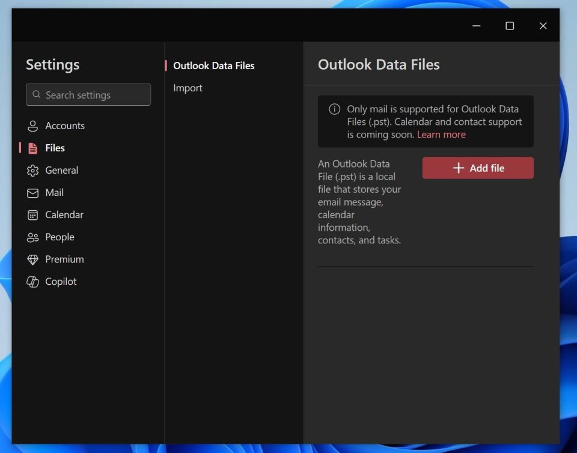Click the Mail envelope icon
This screenshot has width=577, height=453.
click(x=33, y=193)
